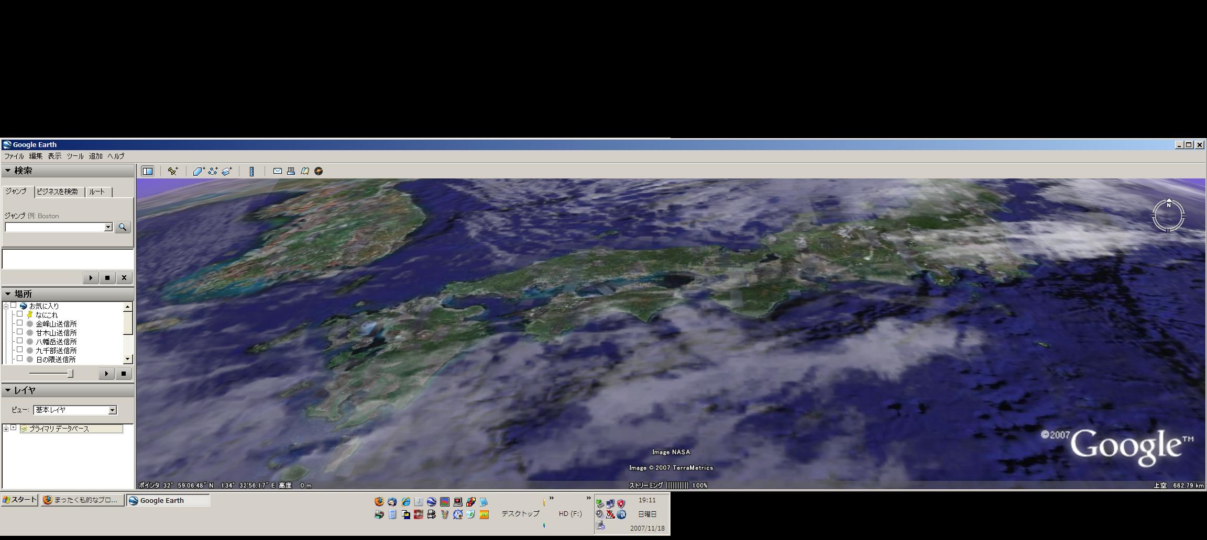Toggle the プライマリ データベース layer checkbox

pos(14,428)
